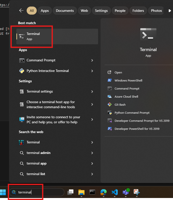Screen dimensions: 173x200
Task: Expand Command Prompt result options chevron
Action: pyautogui.click(x=92, y=60)
